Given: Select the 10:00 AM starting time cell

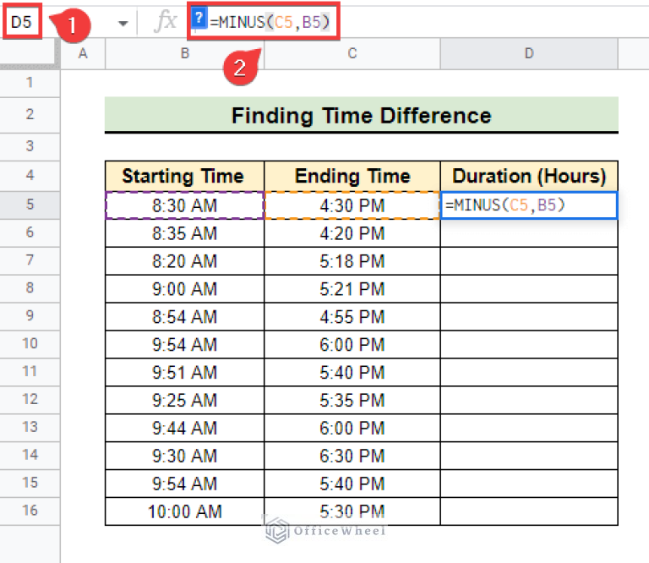Looking at the screenshot, I should [x=183, y=511].
